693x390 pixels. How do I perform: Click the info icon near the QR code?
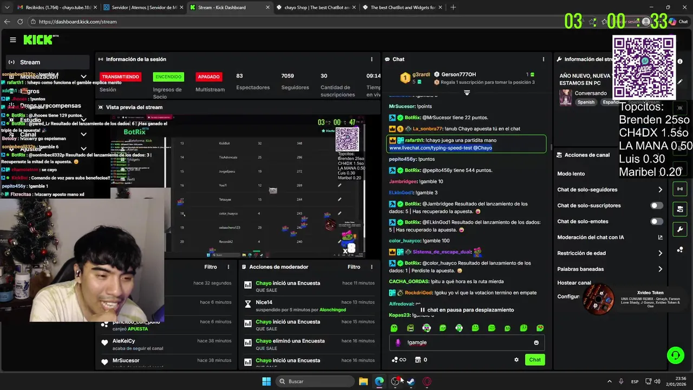coord(680,61)
